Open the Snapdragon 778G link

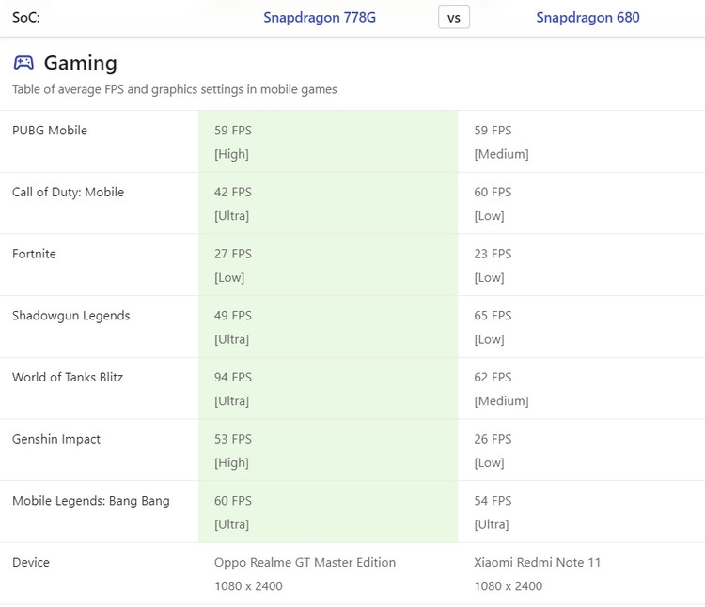click(x=320, y=18)
